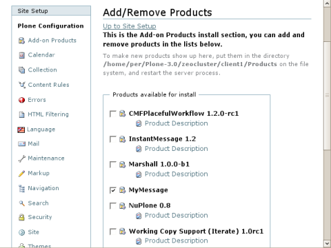
Task: Open the Maintenance wrench icon
Action: [21, 158]
